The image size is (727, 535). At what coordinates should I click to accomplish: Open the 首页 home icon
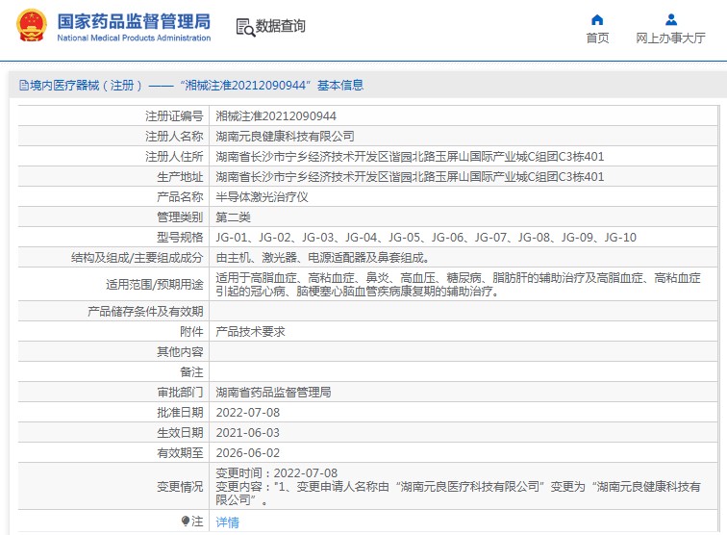point(597,20)
